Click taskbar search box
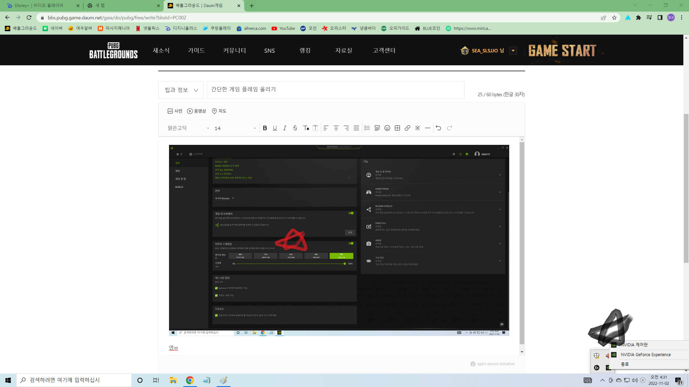 point(74,380)
